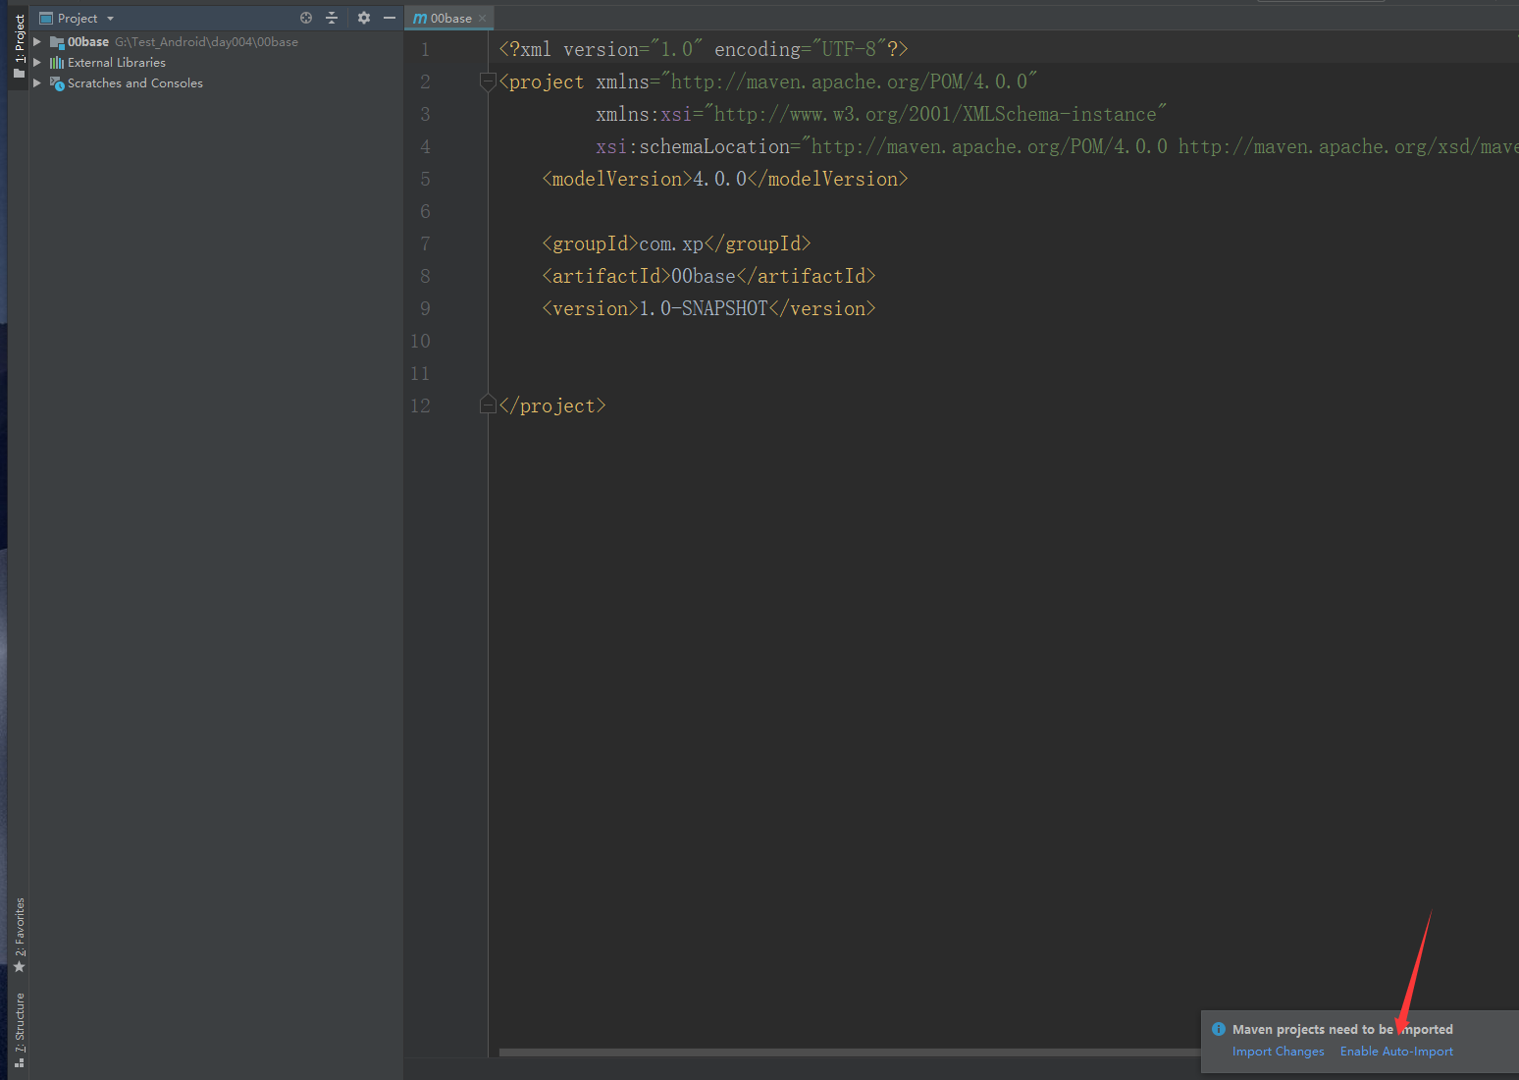Click the locate/scroll from source icon
This screenshot has height=1080, width=1519.
coord(306,18)
